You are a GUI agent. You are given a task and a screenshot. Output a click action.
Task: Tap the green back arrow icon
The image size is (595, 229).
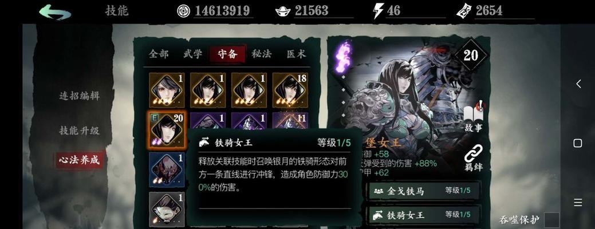coord(54,12)
